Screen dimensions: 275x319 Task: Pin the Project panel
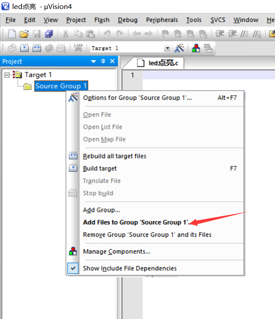point(103,61)
